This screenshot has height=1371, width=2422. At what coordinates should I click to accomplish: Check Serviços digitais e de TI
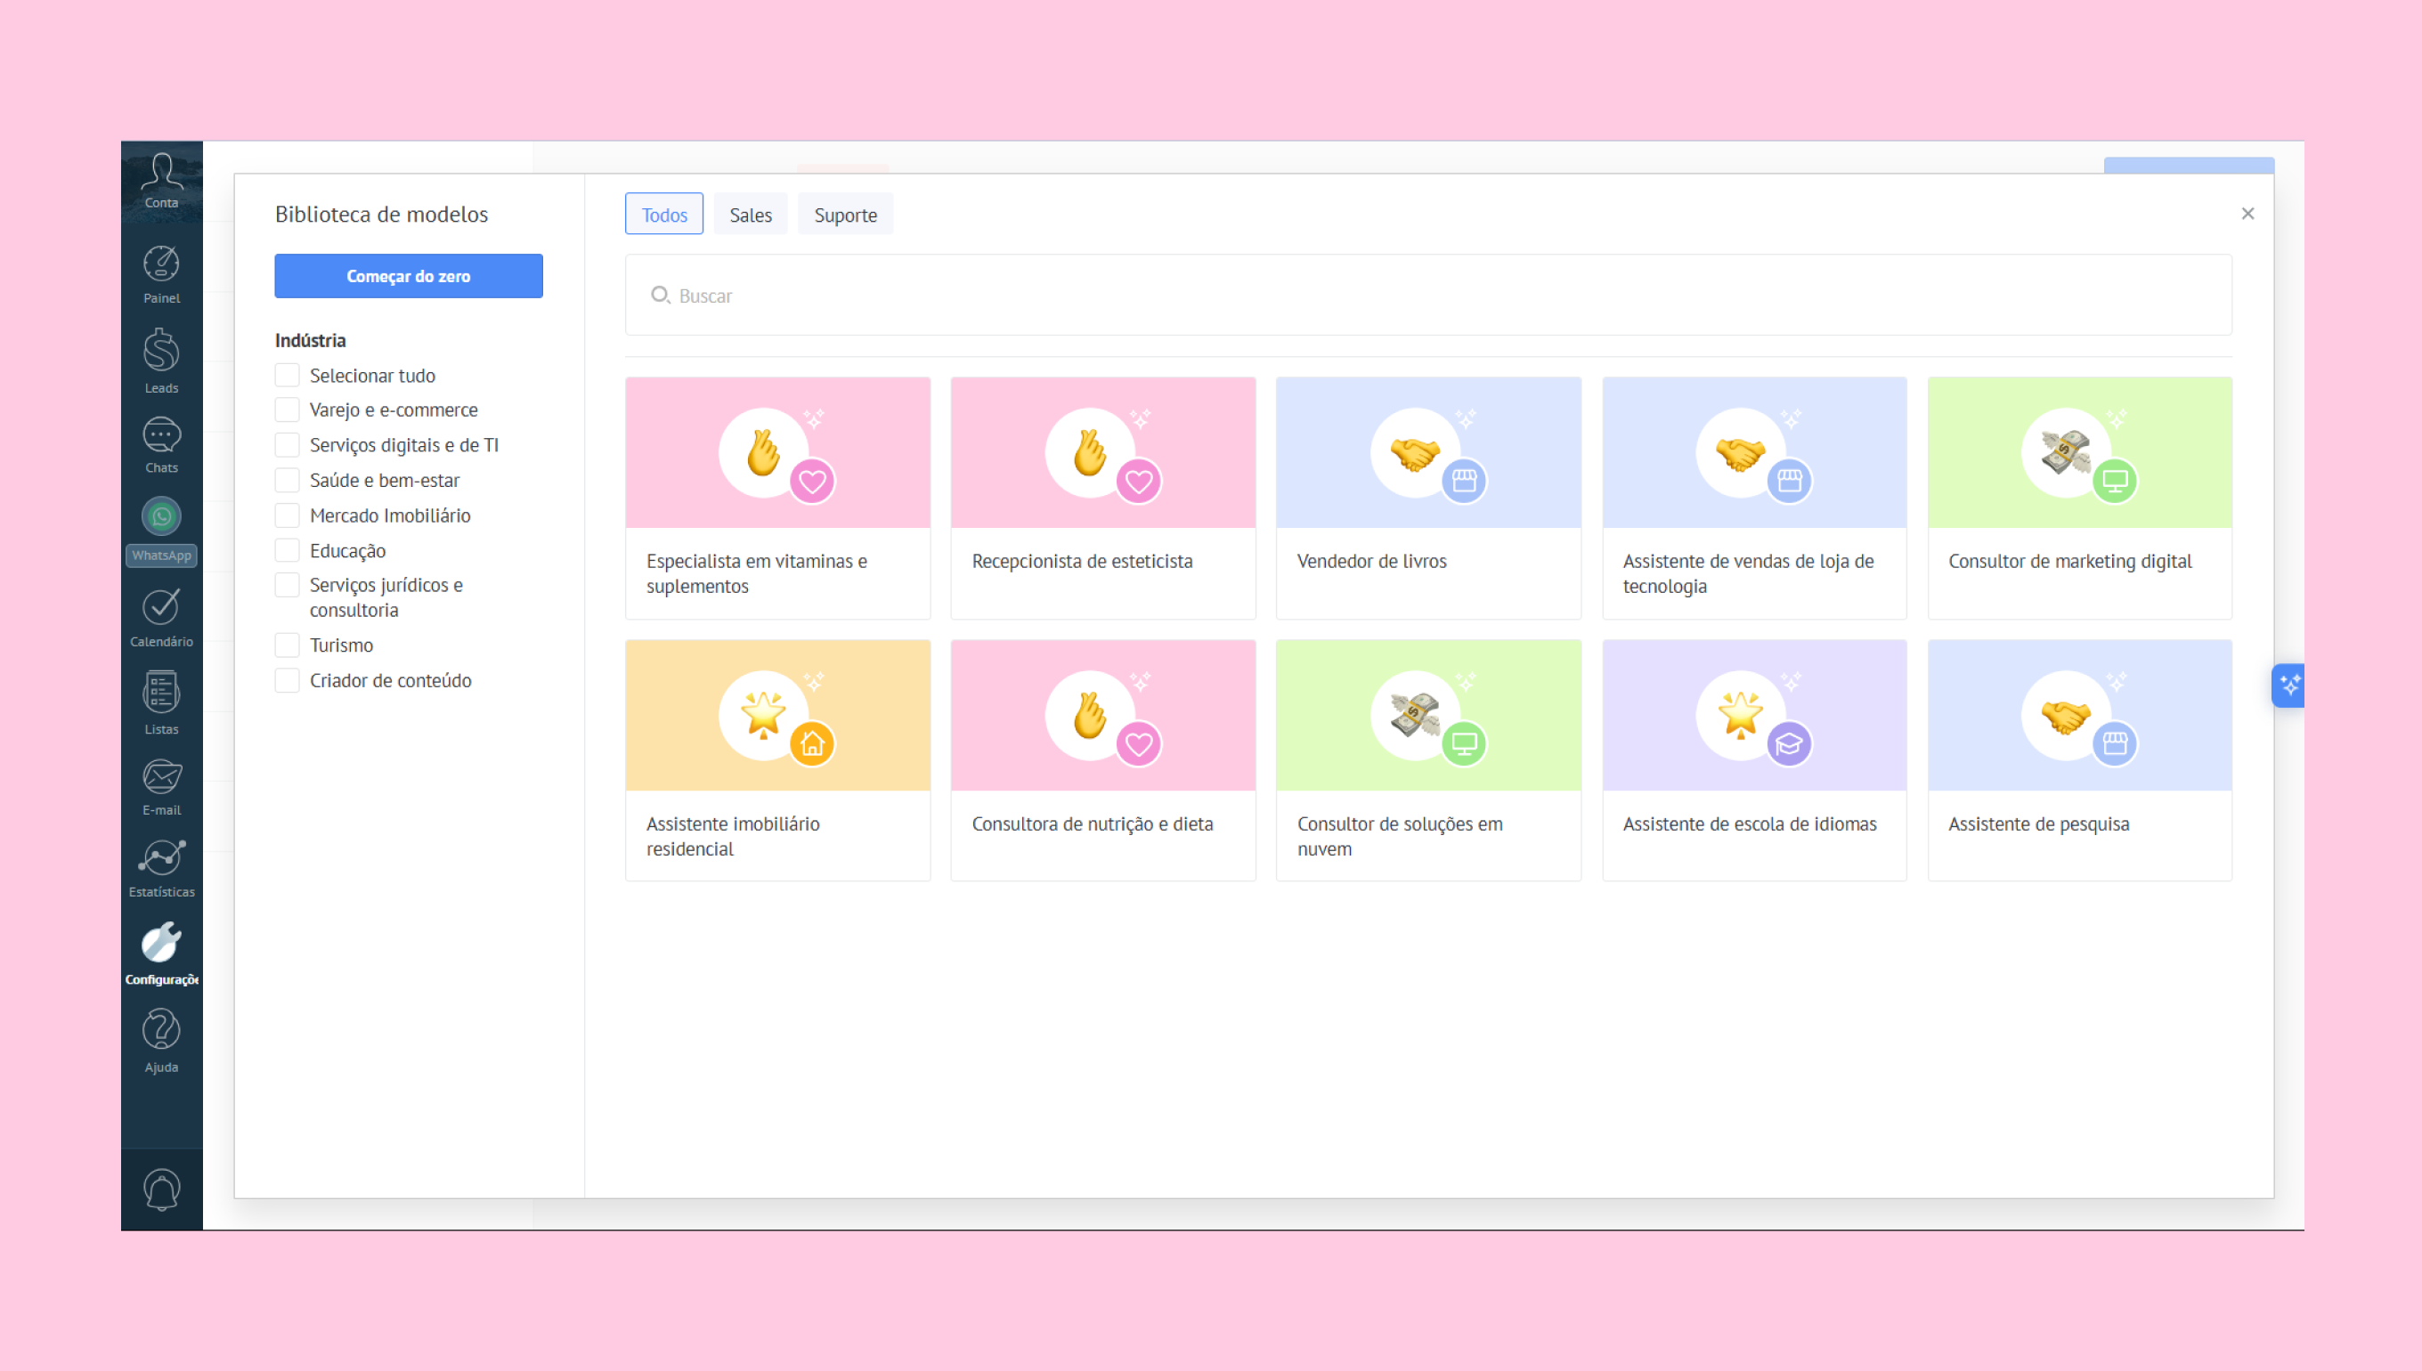(288, 444)
